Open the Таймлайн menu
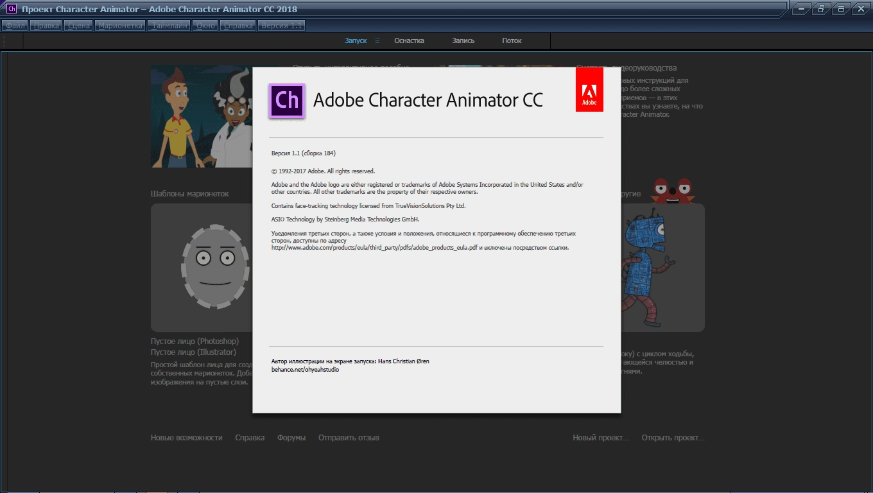The height and width of the screenshot is (493, 873). [169, 26]
